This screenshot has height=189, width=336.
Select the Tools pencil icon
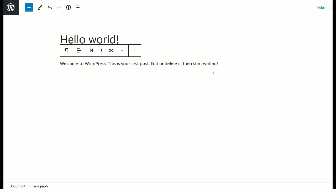40,7
